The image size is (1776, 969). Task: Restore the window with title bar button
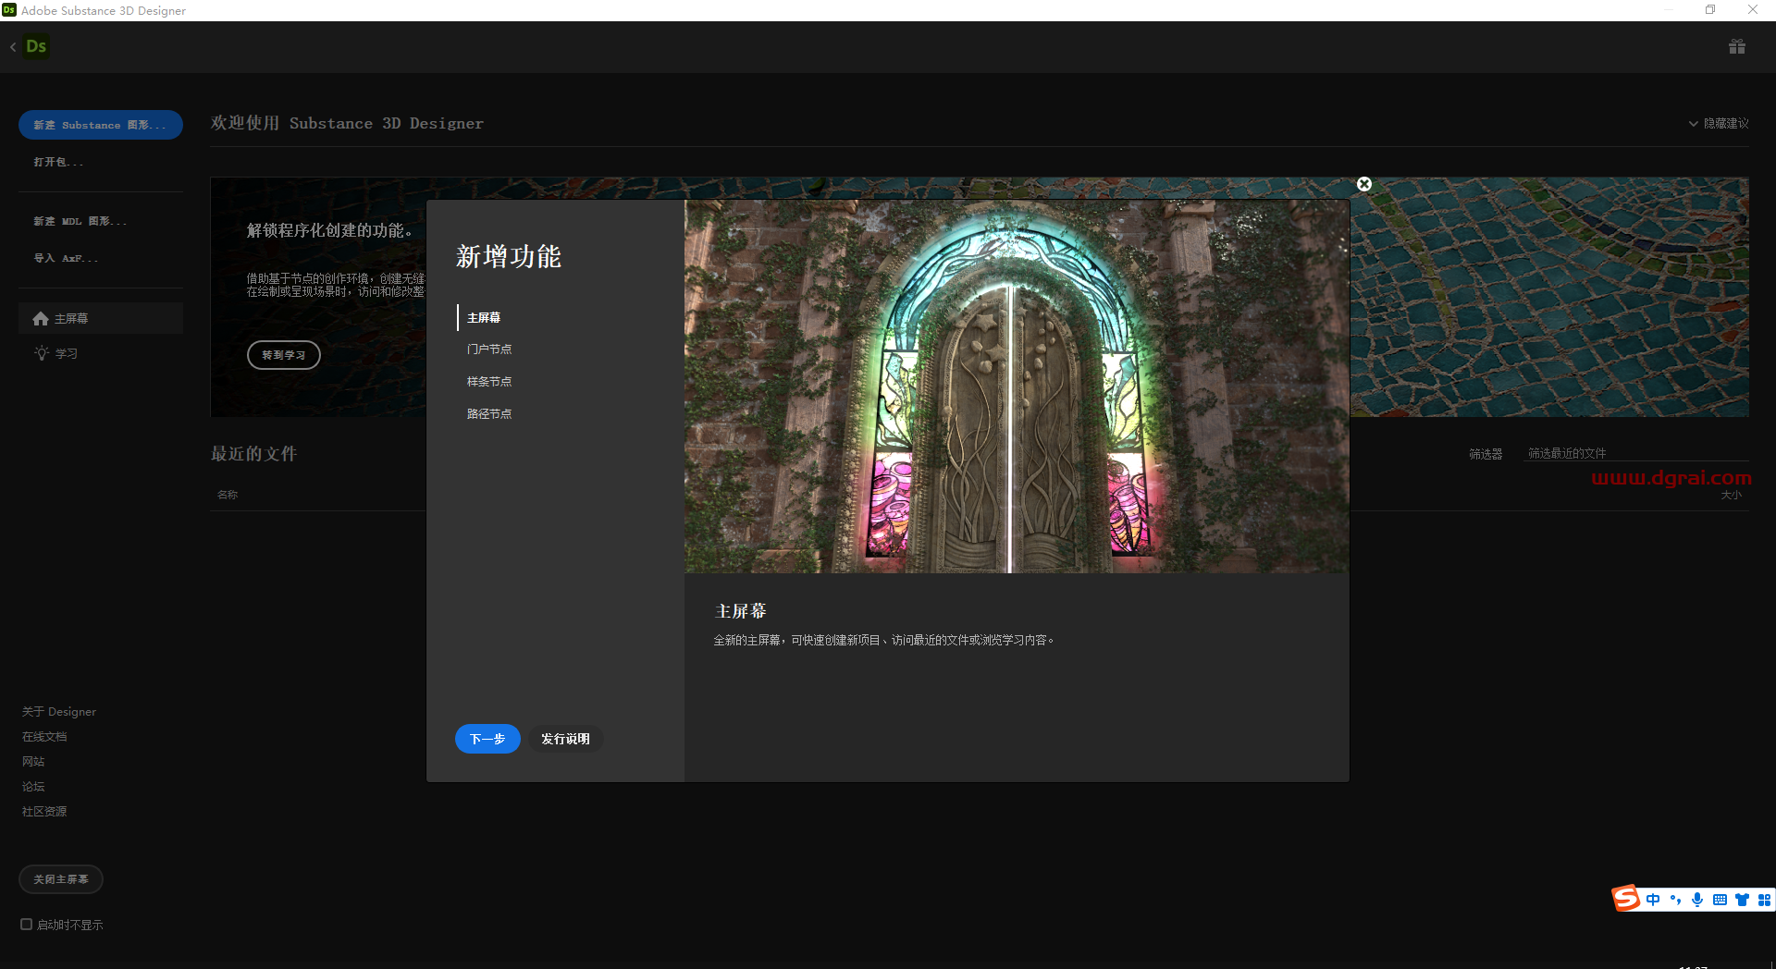point(1710,10)
